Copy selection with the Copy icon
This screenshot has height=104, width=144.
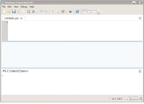[x=24, y=12]
